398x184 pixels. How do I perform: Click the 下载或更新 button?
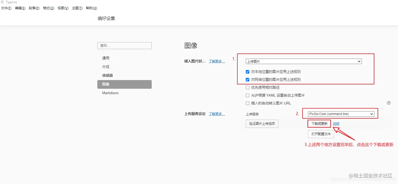click(319, 123)
